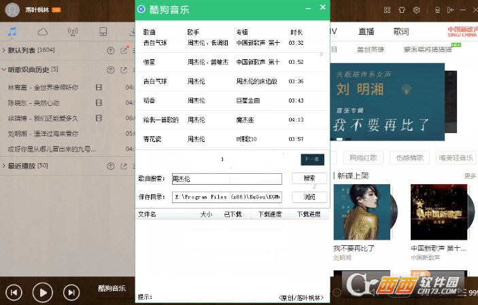Expand the 默认列表 playlist
Image resolution: width=478 pixels, height=305 pixels.
(3, 50)
